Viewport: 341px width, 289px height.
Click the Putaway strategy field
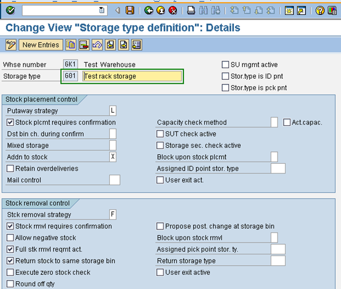click(x=113, y=110)
